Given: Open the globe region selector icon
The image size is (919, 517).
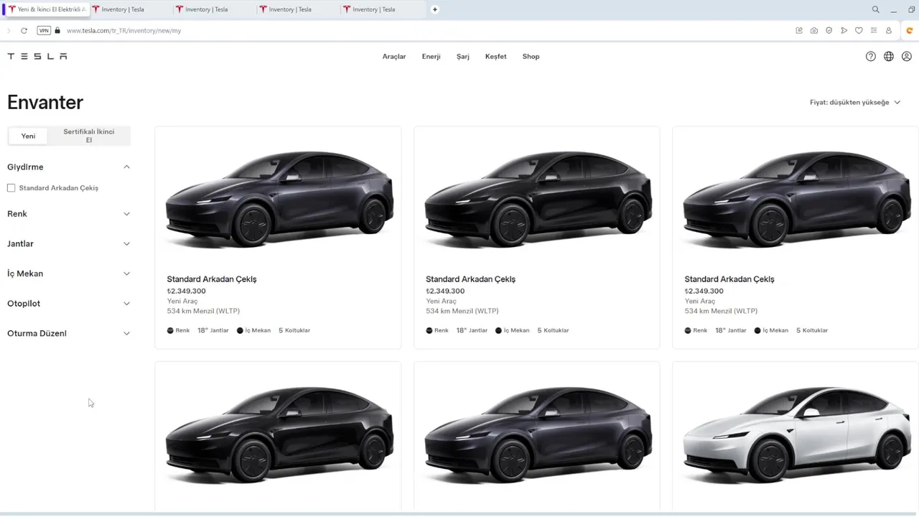Looking at the screenshot, I should (889, 56).
